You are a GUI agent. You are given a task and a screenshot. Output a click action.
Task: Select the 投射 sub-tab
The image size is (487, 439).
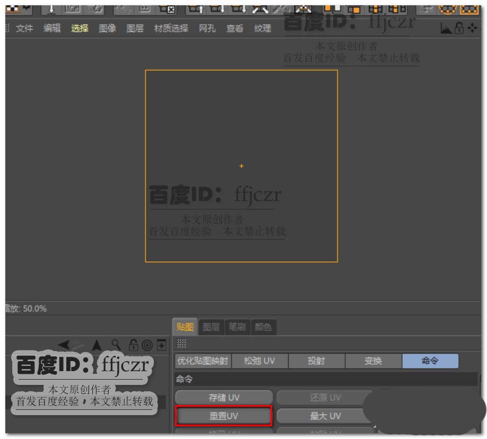(x=317, y=361)
